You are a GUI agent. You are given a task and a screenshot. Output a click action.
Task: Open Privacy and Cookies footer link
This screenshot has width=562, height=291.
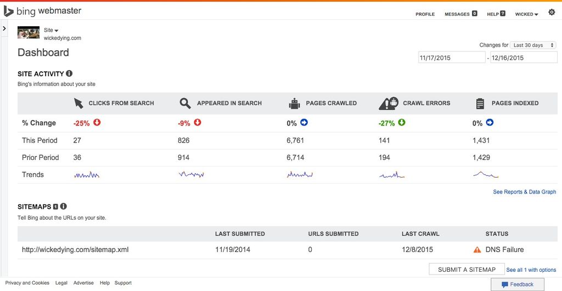[x=27, y=283]
